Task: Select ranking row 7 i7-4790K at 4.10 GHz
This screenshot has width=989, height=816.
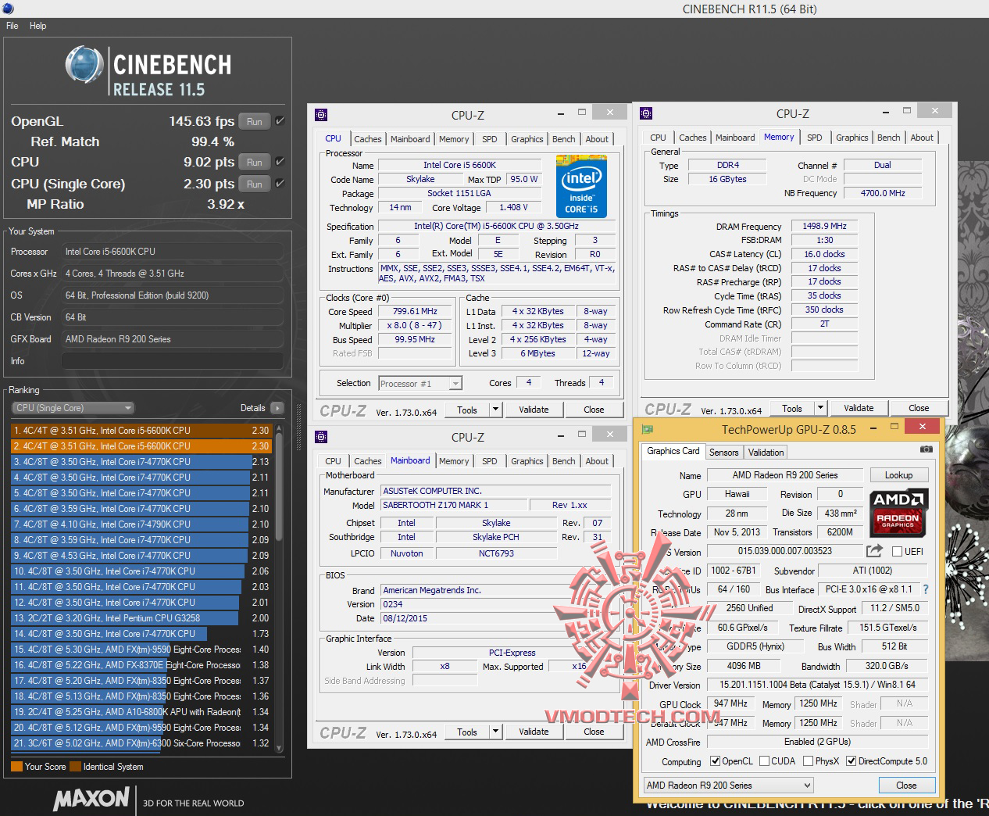Action: pyautogui.click(x=141, y=524)
